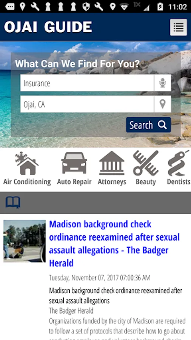Open the news article thumbnail image

tap(25, 241)
